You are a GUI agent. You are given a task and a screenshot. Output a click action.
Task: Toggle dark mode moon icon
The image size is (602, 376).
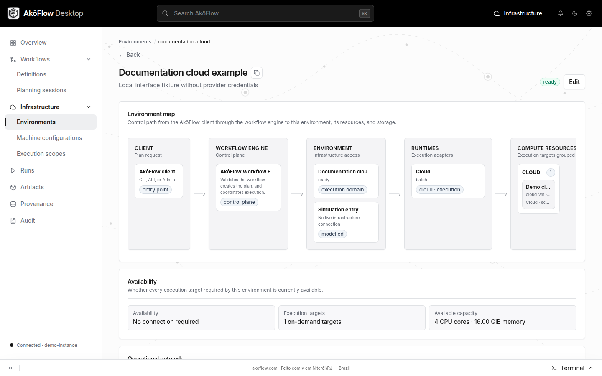(575, 13)
